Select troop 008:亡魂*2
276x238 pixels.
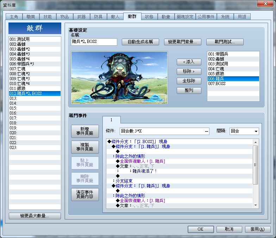[34, 74]
